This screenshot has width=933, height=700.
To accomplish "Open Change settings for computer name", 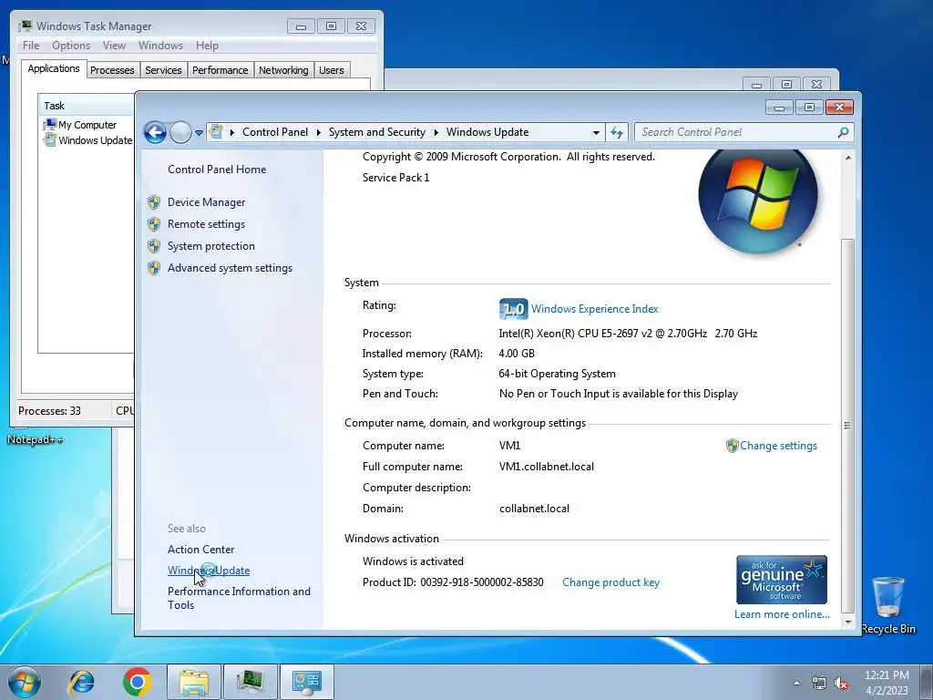I will coord(778,445).
